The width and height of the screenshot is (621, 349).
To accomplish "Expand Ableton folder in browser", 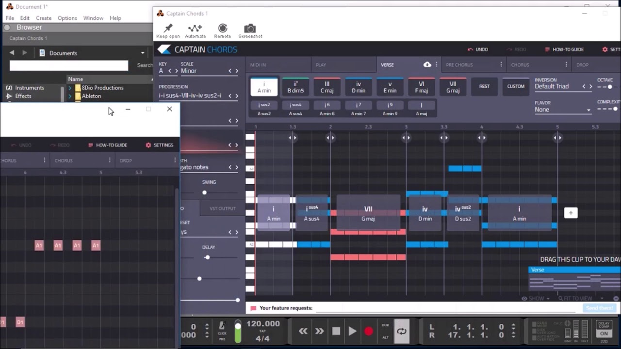I will [x=70, y=96].
